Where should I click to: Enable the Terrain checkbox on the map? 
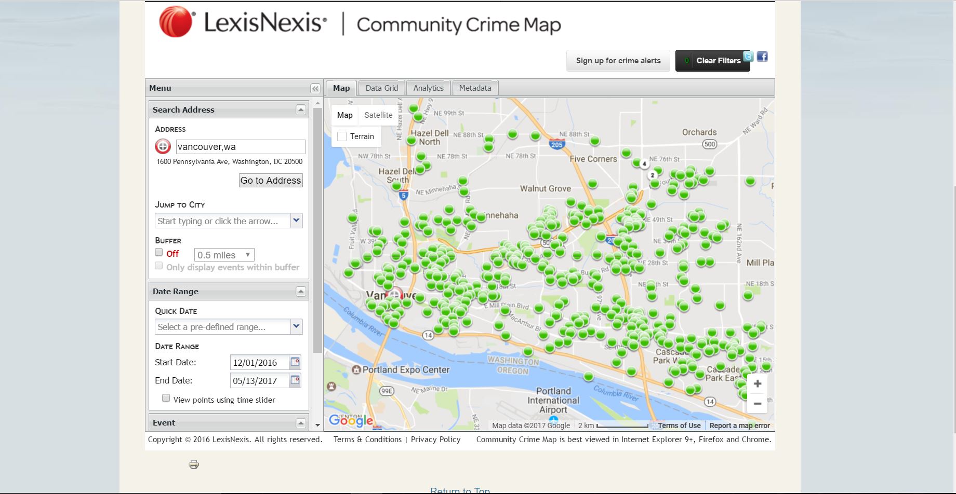(x=341, y=136)
